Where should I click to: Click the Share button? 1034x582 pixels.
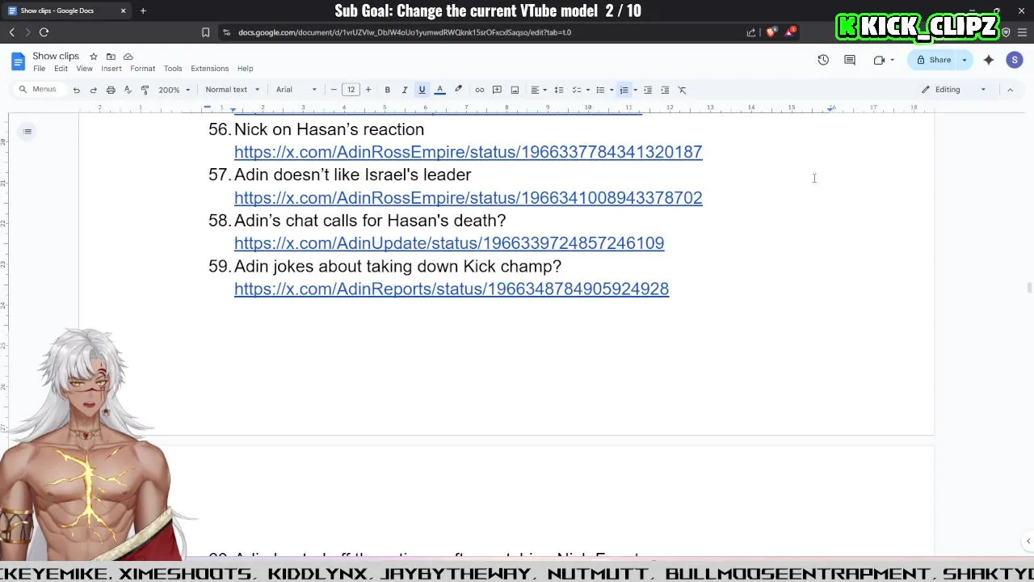coord(933,60)
